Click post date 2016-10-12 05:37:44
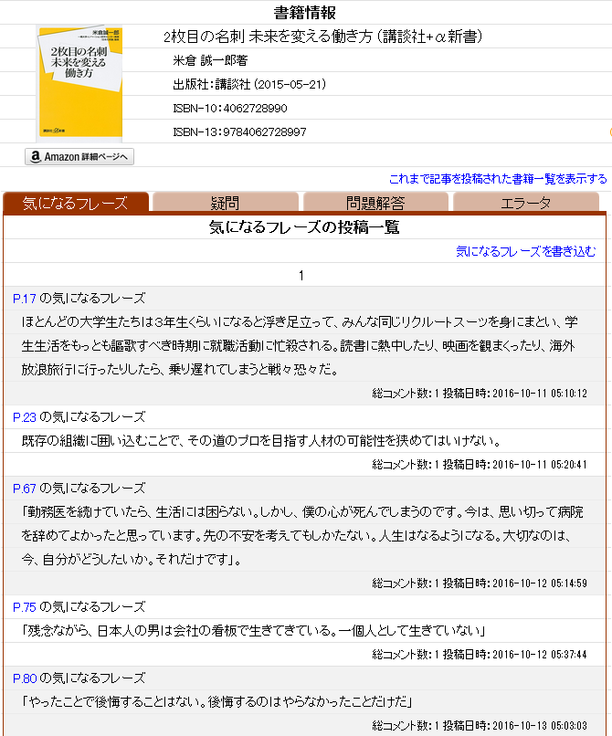This screenshot has width=612, height=736. pyautogui.click(x=540, y=655)
